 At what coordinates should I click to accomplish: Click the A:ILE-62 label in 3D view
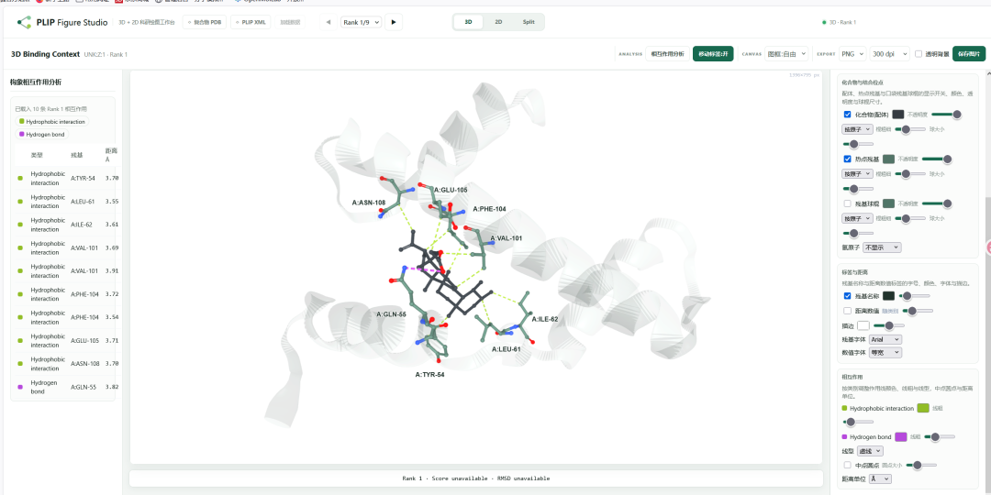(x=544, y=320)
